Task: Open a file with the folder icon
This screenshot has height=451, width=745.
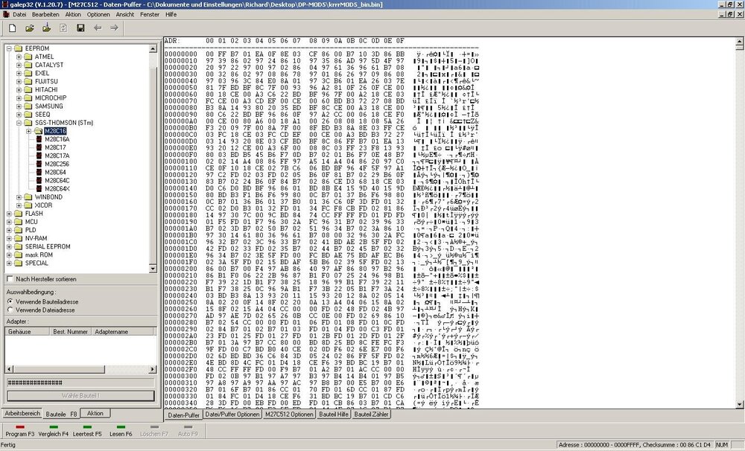Action: tap(30, 28)
